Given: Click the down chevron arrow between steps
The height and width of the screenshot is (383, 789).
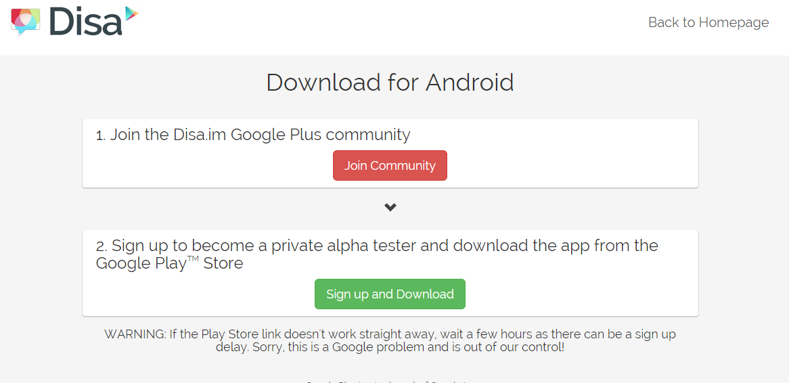Looking at the screenshot, I should point(390,207).
